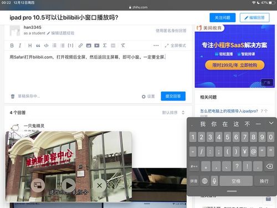Open the default sort order dropdown
This screenshot has width=277, height=208.
point(173,113)
